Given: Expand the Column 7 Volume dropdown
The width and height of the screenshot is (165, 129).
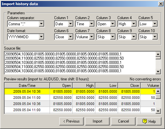Looking at the screenshot, I should (x=92, y=37).
